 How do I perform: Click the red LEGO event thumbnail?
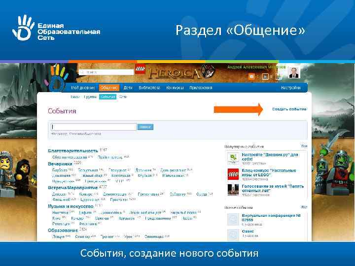pyautogui.click(x=233, y=174)
